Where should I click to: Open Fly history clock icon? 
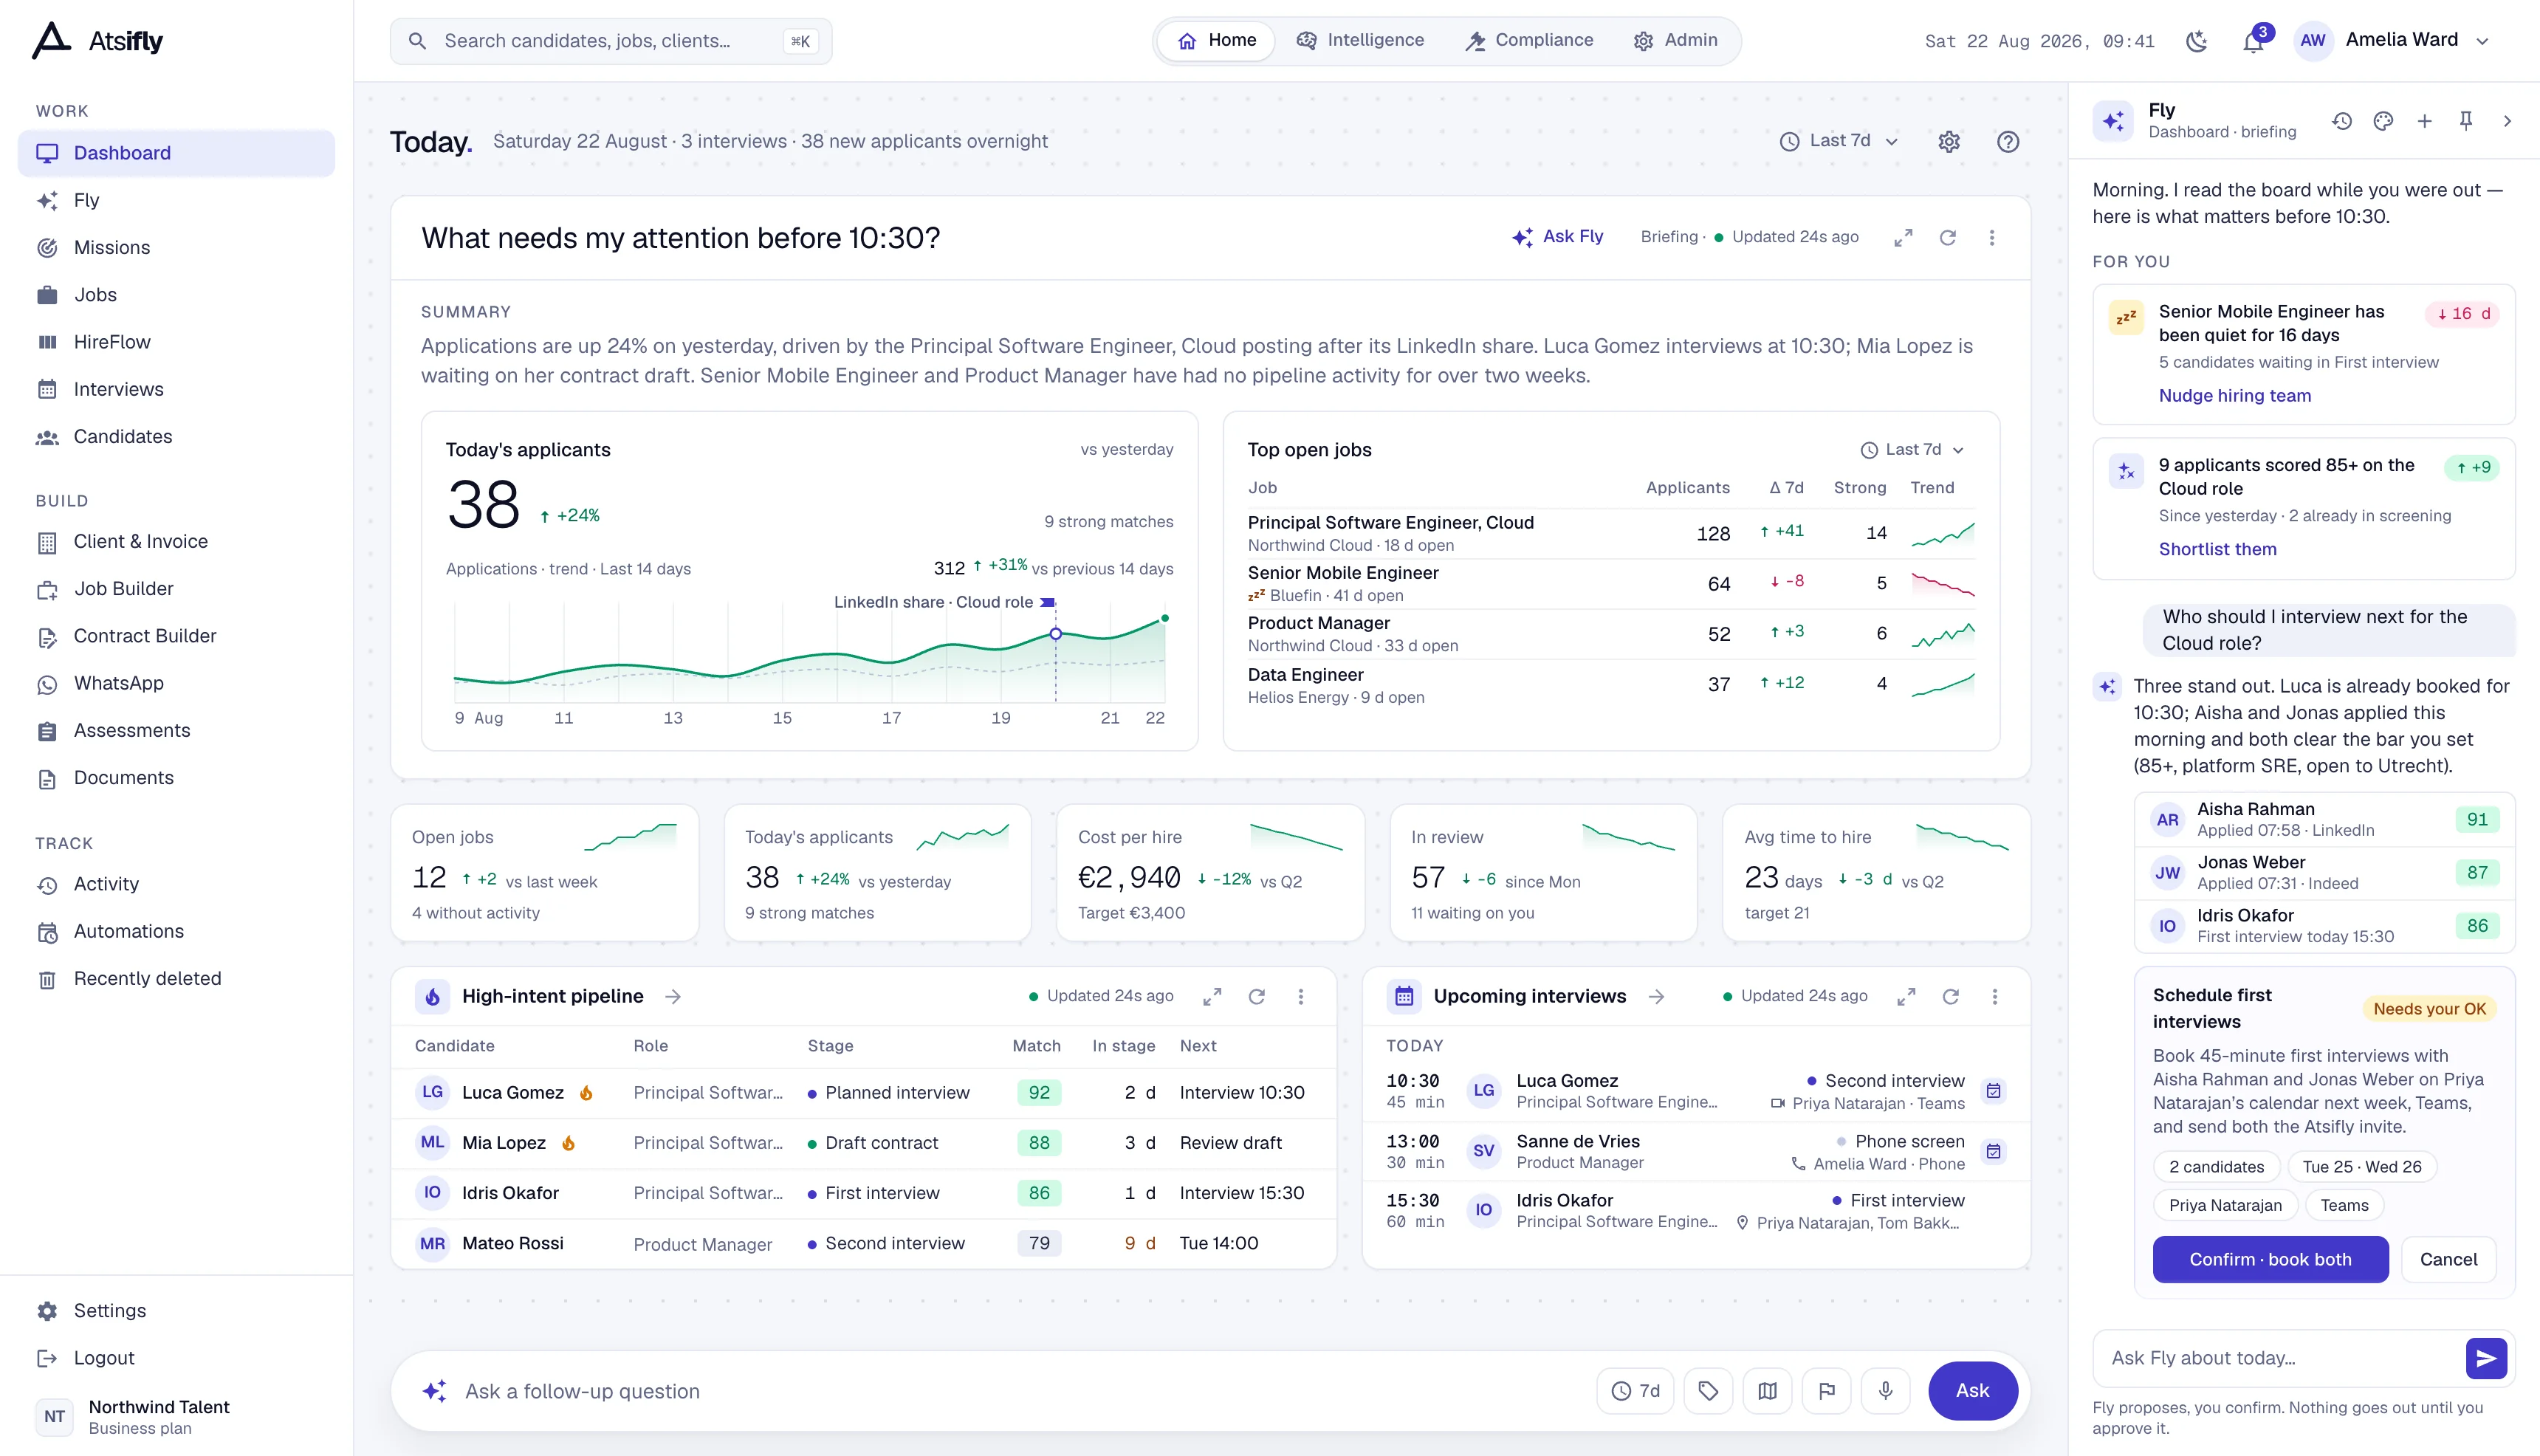(2342, 121)
